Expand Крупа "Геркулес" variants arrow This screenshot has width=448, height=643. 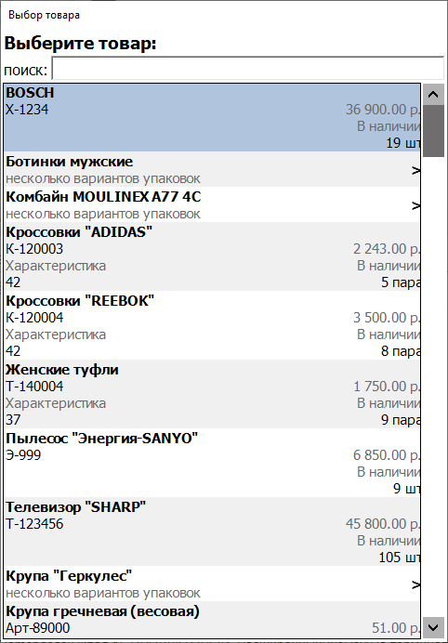click(x=416, y=584)
